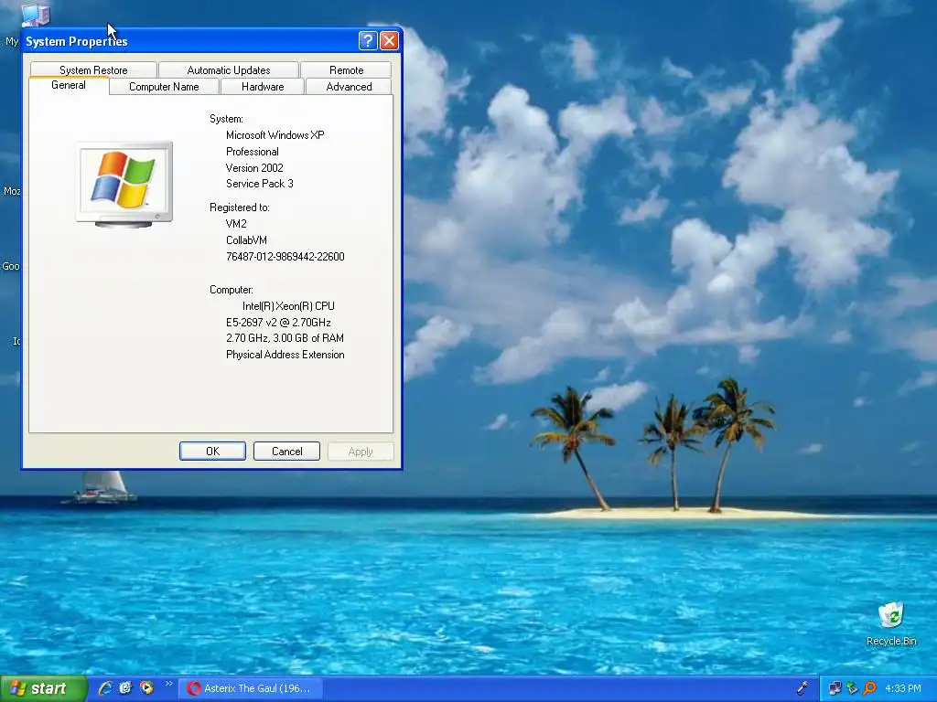Click the greyed-out Apply button
This screenshot has height=702, width=937.
[x=361, y=452]
